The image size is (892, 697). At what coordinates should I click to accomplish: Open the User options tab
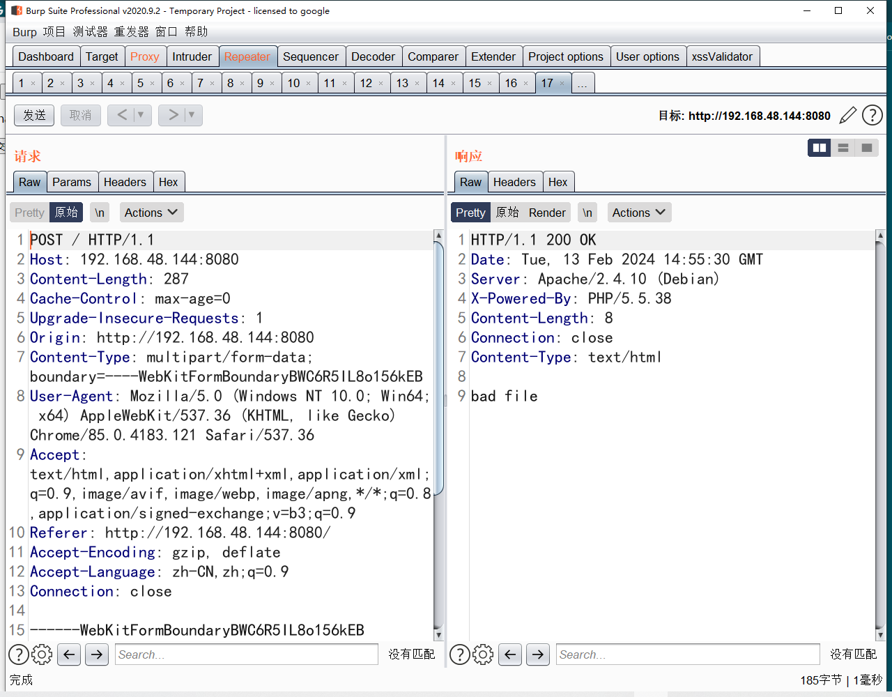click(x=647, y=56)
